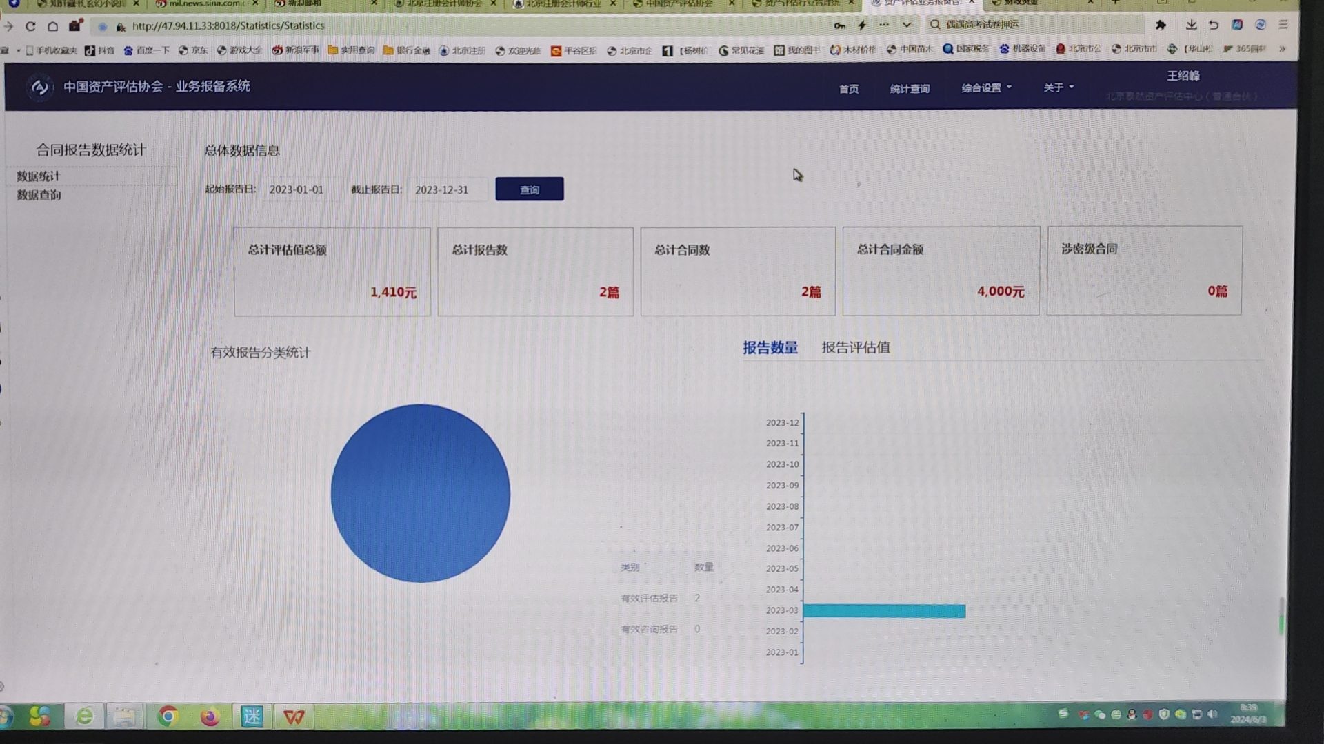Viewport: 1324px width, 744px height.
Task: Click the lightning speed-mode icon in address bar
Action: tap(862, 25)
